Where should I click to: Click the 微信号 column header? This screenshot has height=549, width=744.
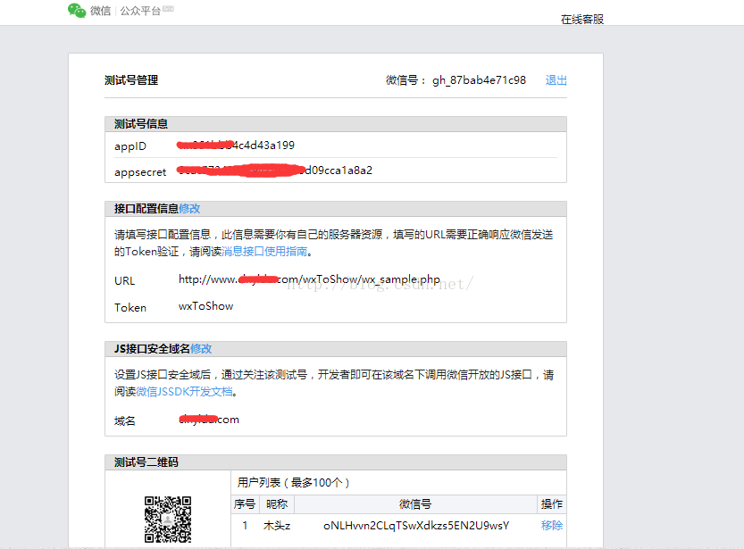414,504
